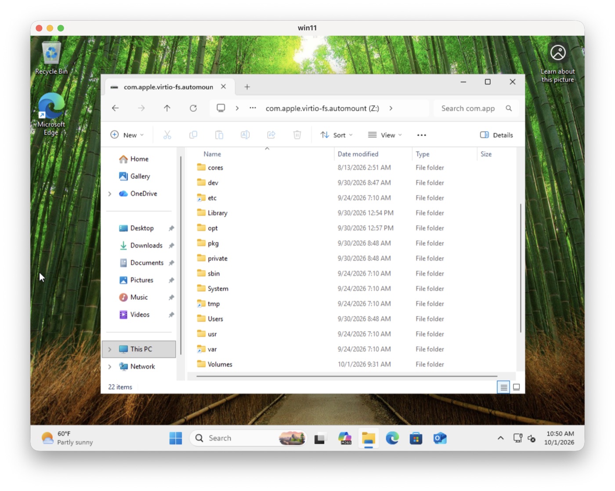
Task: Click the Delete trash icon
Action: coord(297,135)
